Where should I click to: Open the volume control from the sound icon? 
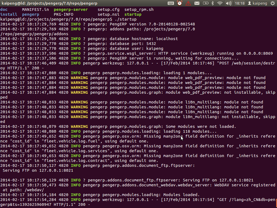(x=229, y=3)
